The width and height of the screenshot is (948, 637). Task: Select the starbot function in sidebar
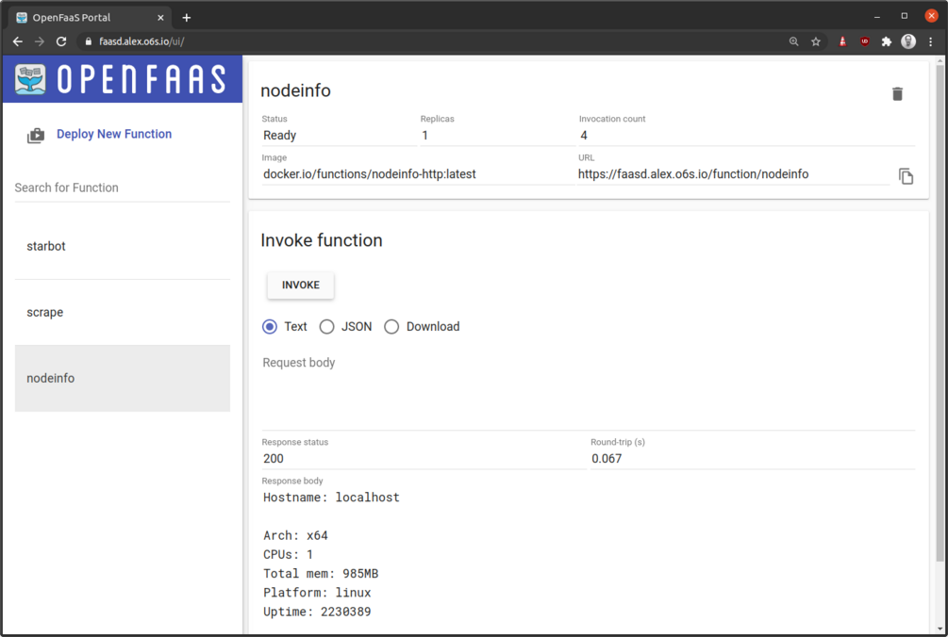pos(122,246)
